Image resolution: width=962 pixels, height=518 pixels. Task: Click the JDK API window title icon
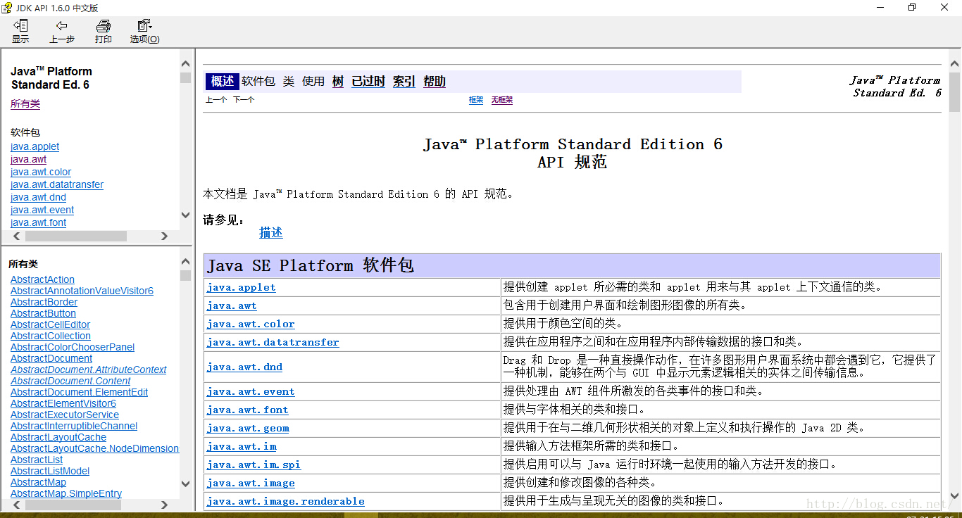coord(7,8)
